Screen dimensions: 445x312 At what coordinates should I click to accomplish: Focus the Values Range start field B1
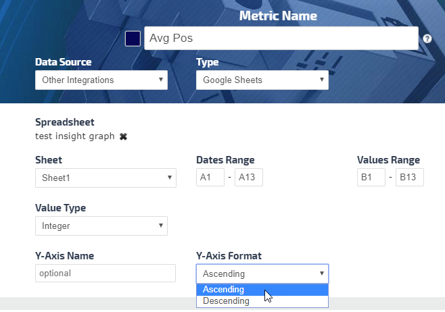(x=371, y=178)
